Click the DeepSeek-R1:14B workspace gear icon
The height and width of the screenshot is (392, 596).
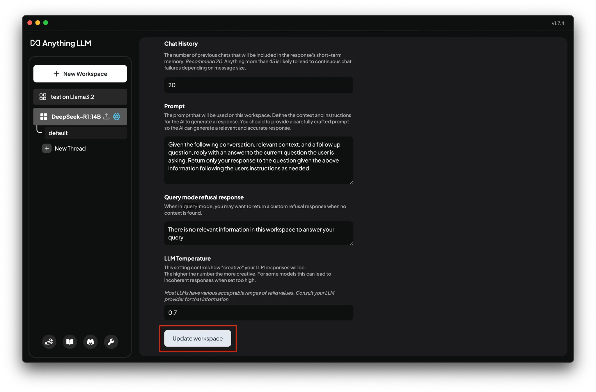tap(117, 116)
